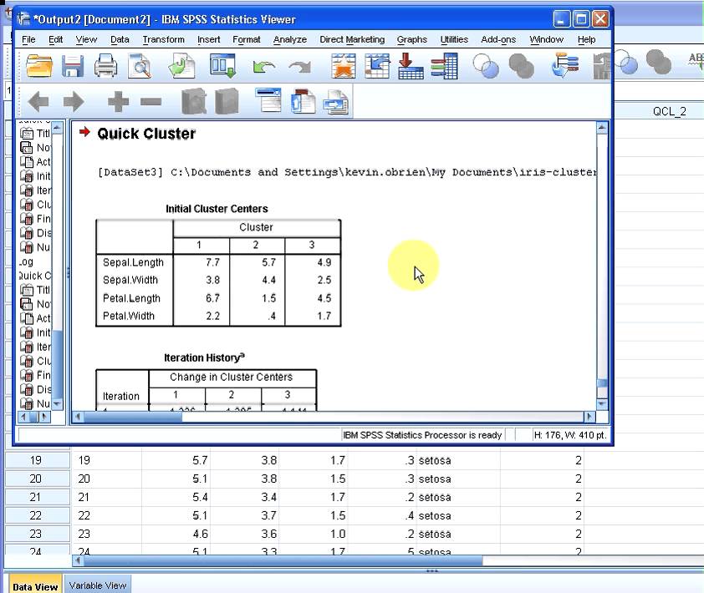Screen dimensions: 704x593
Task: Open the Analyze menu
Action: 289,39
